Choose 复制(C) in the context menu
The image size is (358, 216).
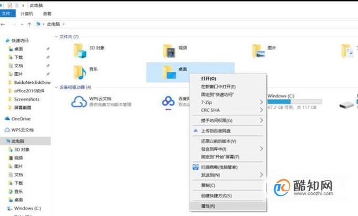point(228,185)
